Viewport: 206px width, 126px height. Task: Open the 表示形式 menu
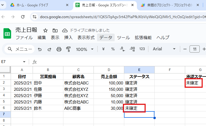(x=86, y=38)
